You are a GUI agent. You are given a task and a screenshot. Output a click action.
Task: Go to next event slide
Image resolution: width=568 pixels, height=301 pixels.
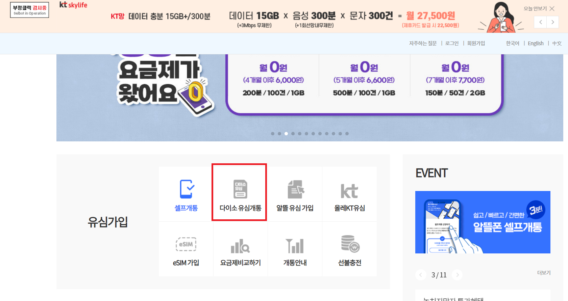457,275
